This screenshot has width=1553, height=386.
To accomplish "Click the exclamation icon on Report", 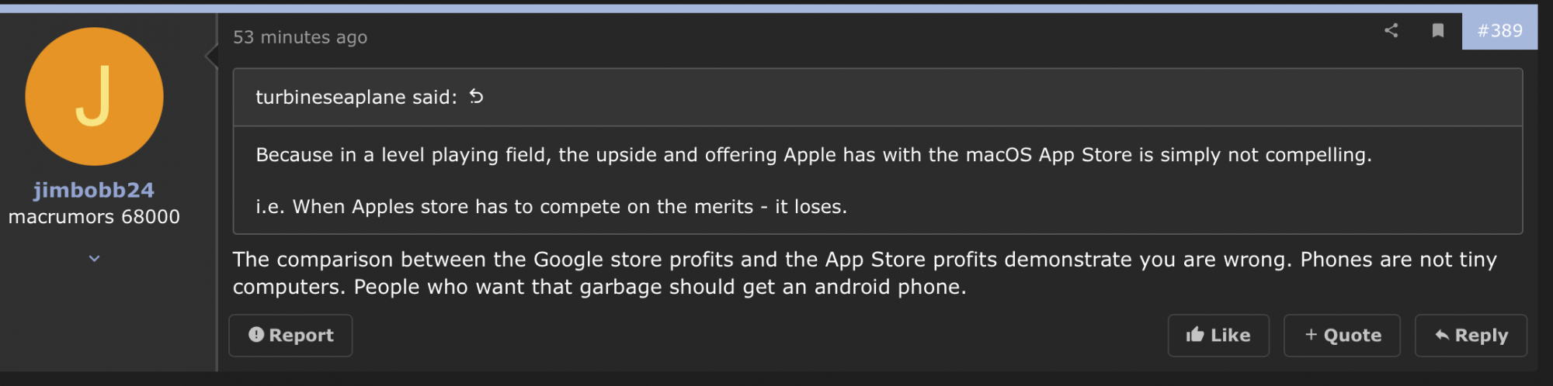I will pos(256,335).
